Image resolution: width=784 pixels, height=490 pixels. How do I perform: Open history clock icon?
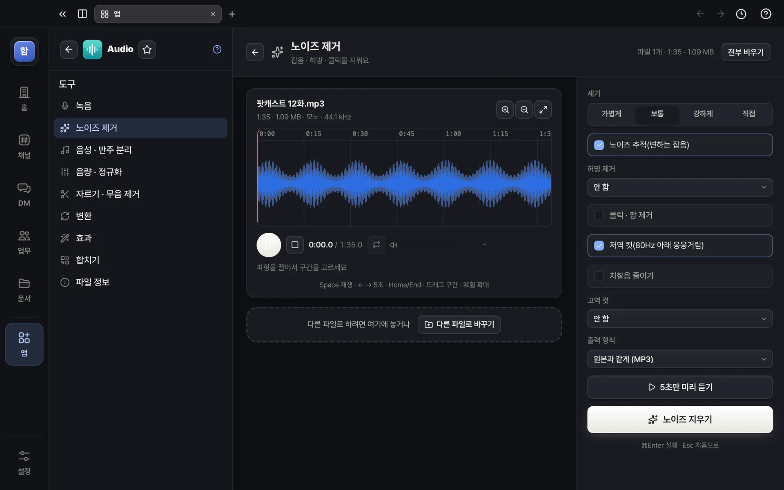[741, 14]
